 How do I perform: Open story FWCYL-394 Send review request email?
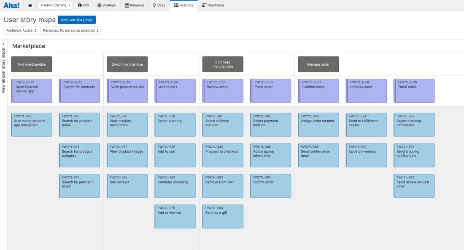414,186
